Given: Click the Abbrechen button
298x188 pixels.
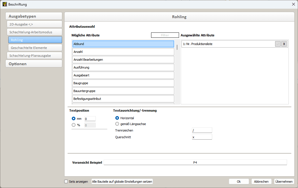Looking at the screenshot, I should coord(261,182).
